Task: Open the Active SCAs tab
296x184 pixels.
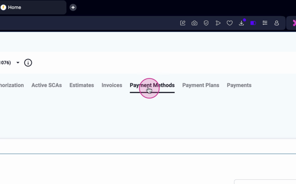Action: tap(46, 85)
